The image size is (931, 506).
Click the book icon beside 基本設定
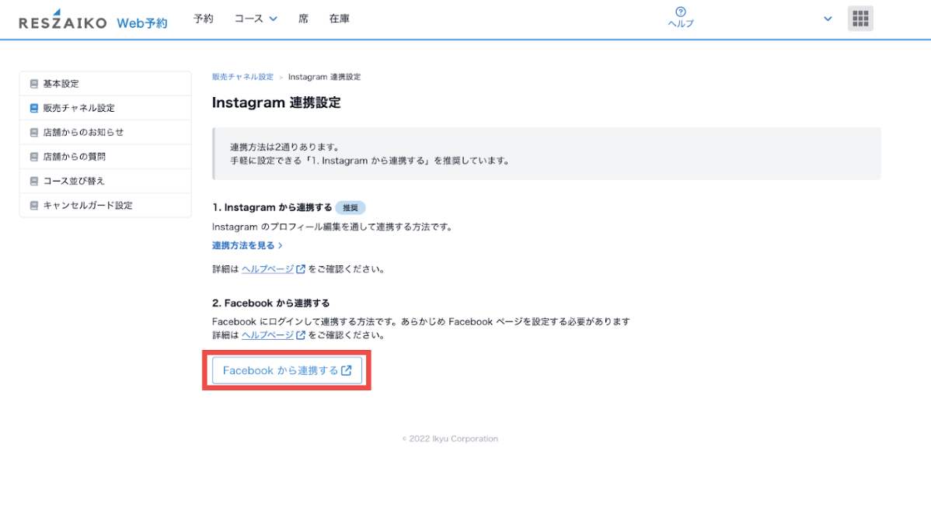(x=33, y=84)
